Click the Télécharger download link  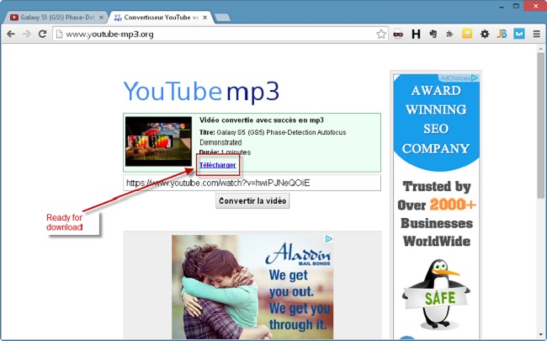point(218,165)
